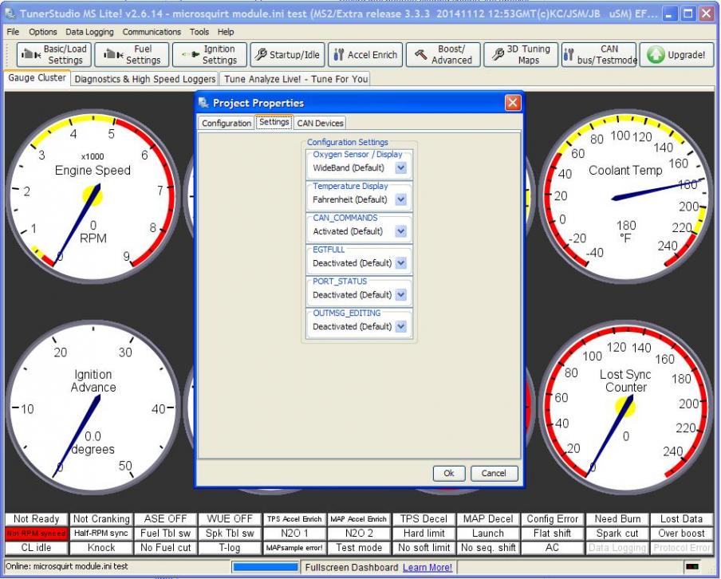Follow the Learn More! link
This screenshot has height=579, width=721.
[x=427, y=567]
